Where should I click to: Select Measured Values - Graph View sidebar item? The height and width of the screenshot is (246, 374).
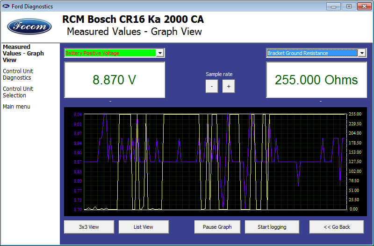pos(23,53)
